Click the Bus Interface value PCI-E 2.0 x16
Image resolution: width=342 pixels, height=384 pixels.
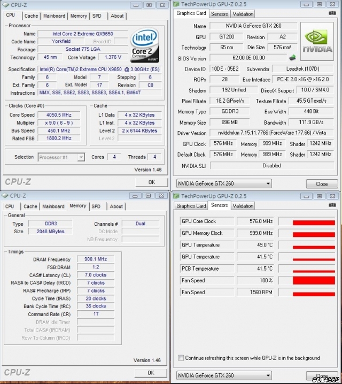(x=303, y=79)
